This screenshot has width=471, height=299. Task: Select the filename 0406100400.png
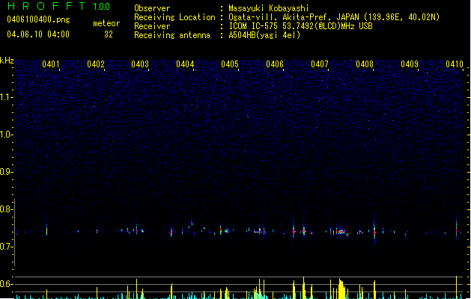[38, 19]
